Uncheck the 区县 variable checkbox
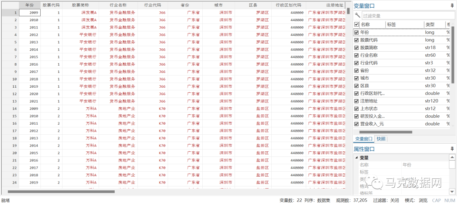 (x=356, y=86)
